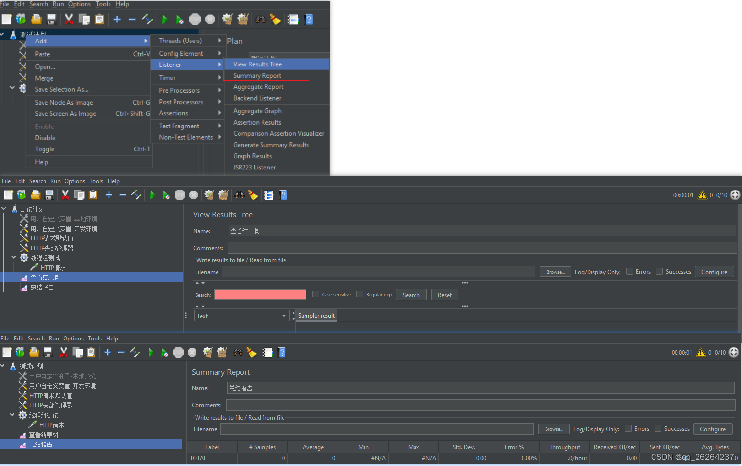This screenshot has width=742, height=466.
Task: Click the warning triangle log icon in the View Results Tree window
Action: (x=702, y=195)
